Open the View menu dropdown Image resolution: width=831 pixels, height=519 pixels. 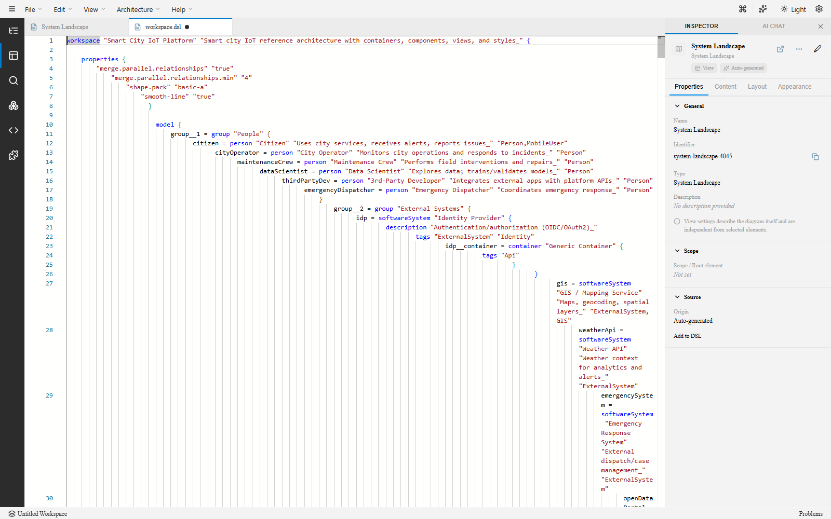94,9
